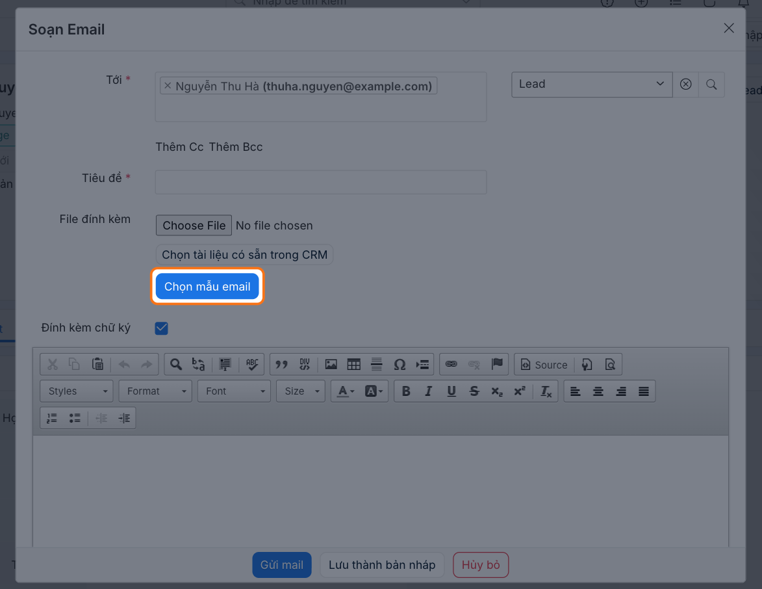Click the Templates icon next to Source
The width and height of the screenshot is (762, 589).
[x=587, y=364]
